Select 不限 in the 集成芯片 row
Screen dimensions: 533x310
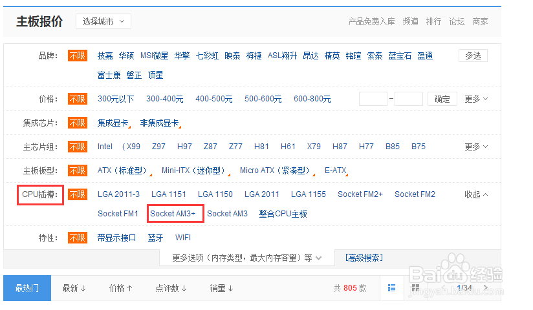point(78,123)
